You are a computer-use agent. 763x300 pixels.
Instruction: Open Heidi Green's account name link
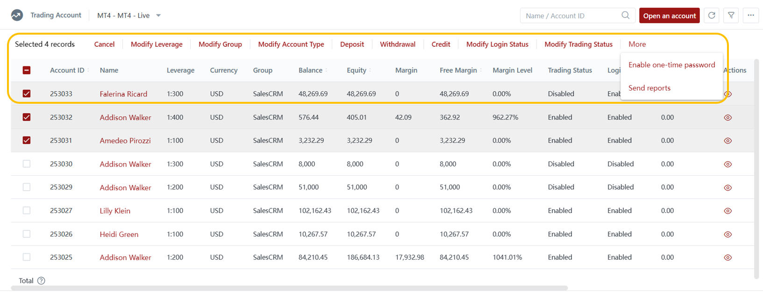click(x=119, y=234)
